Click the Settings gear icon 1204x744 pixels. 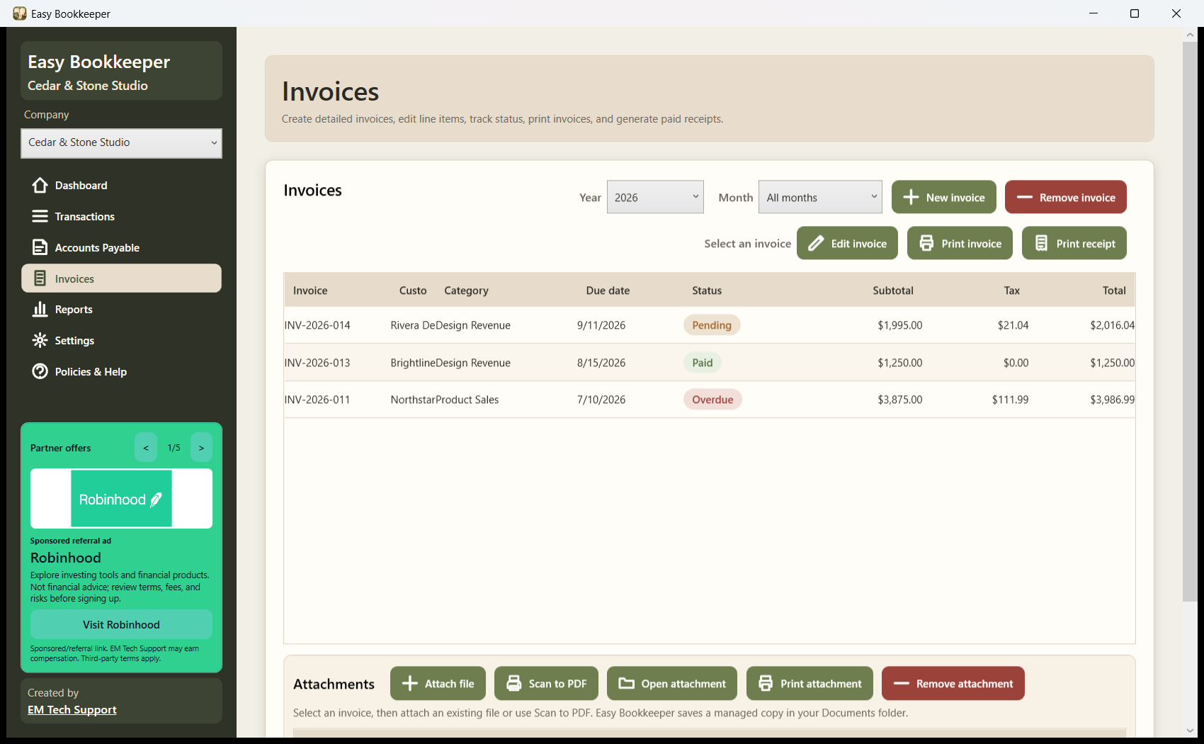tap(40, 340)
